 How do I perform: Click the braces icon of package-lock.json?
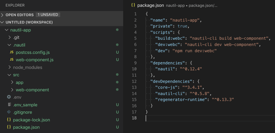[9, 120]
